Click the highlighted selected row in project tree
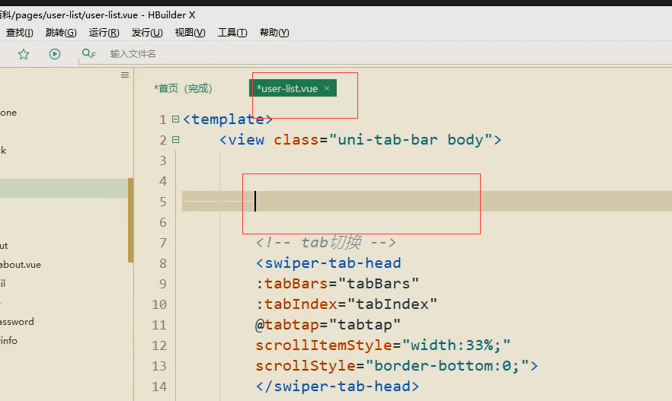Screen dimensions: 672x401 click(64, 188)
